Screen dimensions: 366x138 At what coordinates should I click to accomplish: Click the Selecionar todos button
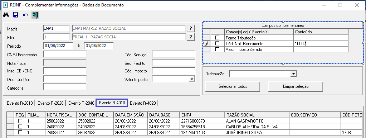(x=233, y=86)
